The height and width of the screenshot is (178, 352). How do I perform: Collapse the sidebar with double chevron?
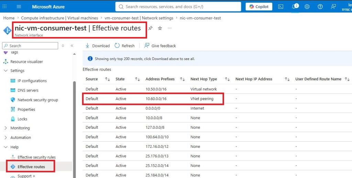(x=72, y=46)
